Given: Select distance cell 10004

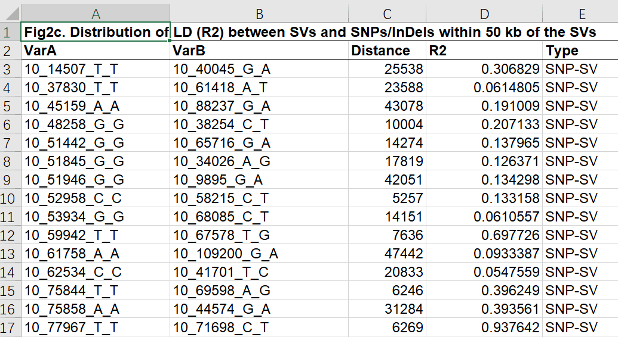Looking at the screenshot, I should click(387, 124).
